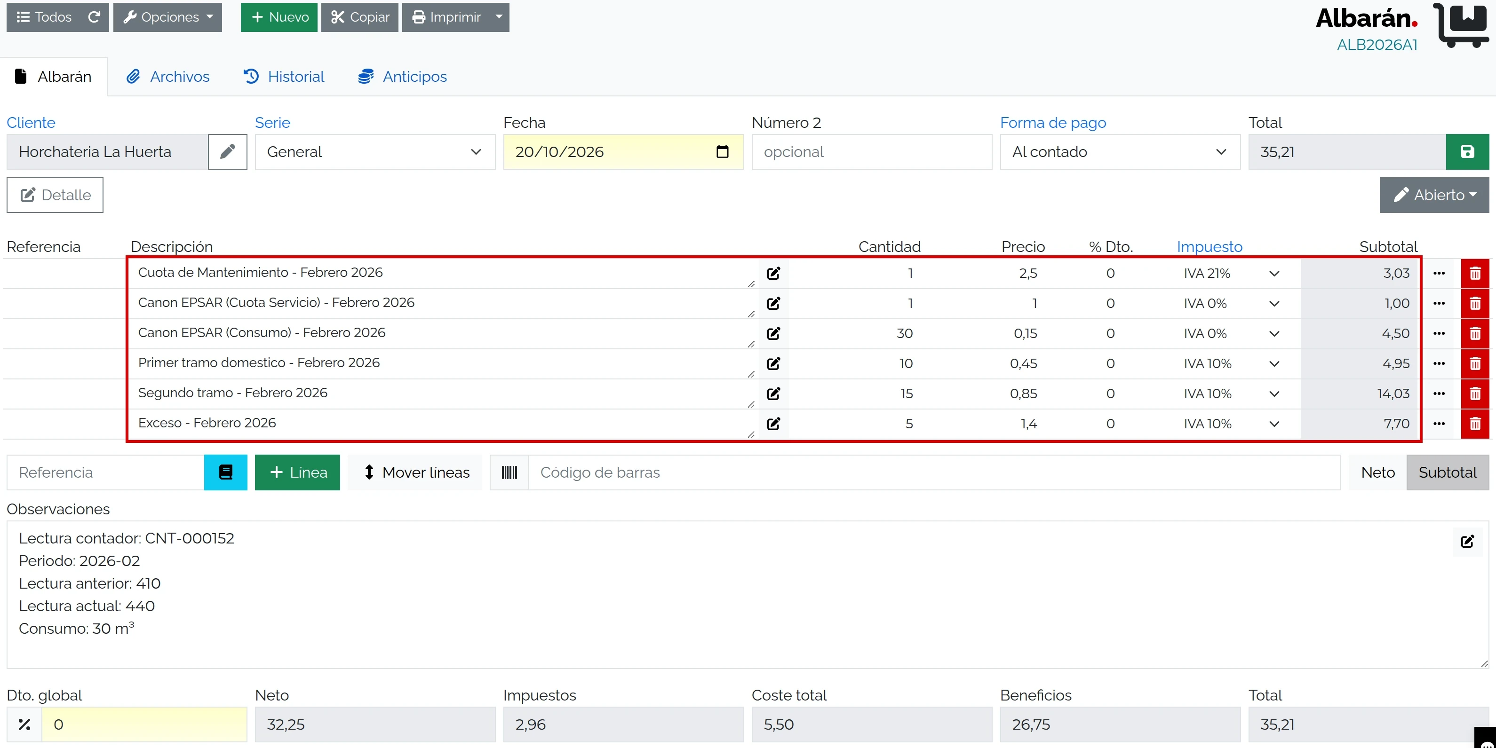
Task: Edit description of Canon EPSAR (Consumo) line
Action: tap(773, 334)
